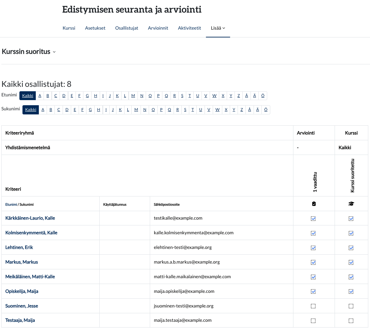Click 1 vaadittu checkbox for Suominen, Jesse
Image resolution: width=370 pixels, height=332 pixels.
pyautogui.click(x=313, y=306)
